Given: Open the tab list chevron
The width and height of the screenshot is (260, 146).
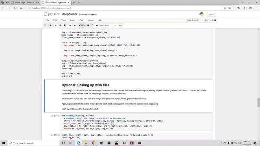Looking at the screenshot, I should (x=78, y=2).
